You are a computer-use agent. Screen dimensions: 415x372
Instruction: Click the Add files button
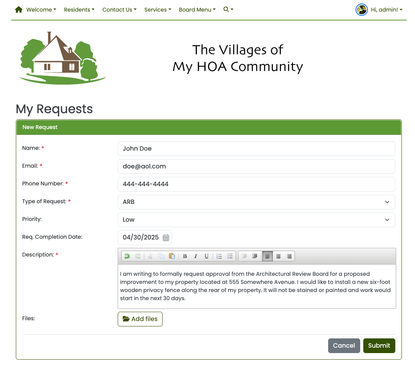coord(140,319)
